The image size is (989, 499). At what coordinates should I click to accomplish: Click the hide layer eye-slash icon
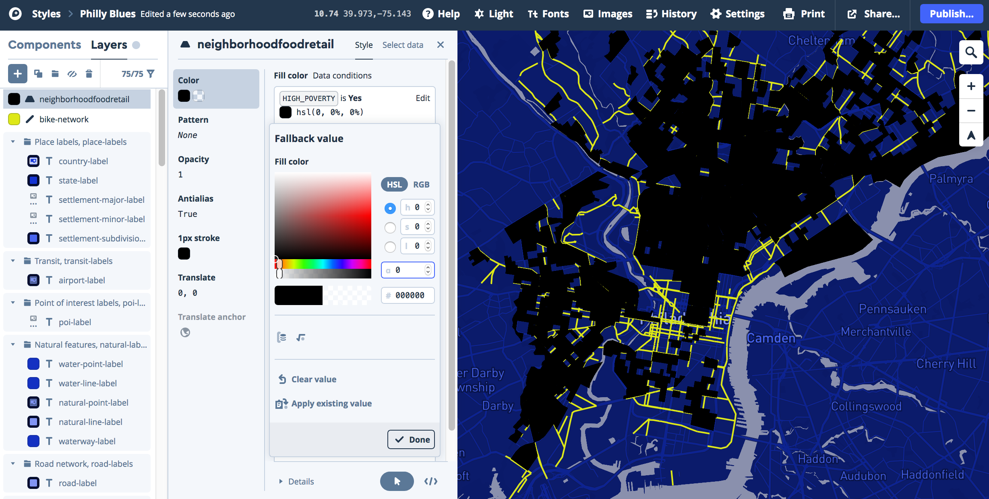(x=72, y=74)
